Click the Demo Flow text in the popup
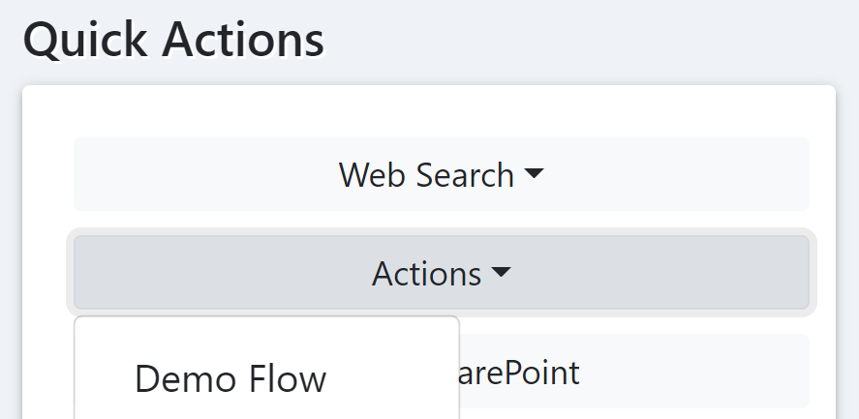This screenshot has height=419, width=859. [230, 378]
